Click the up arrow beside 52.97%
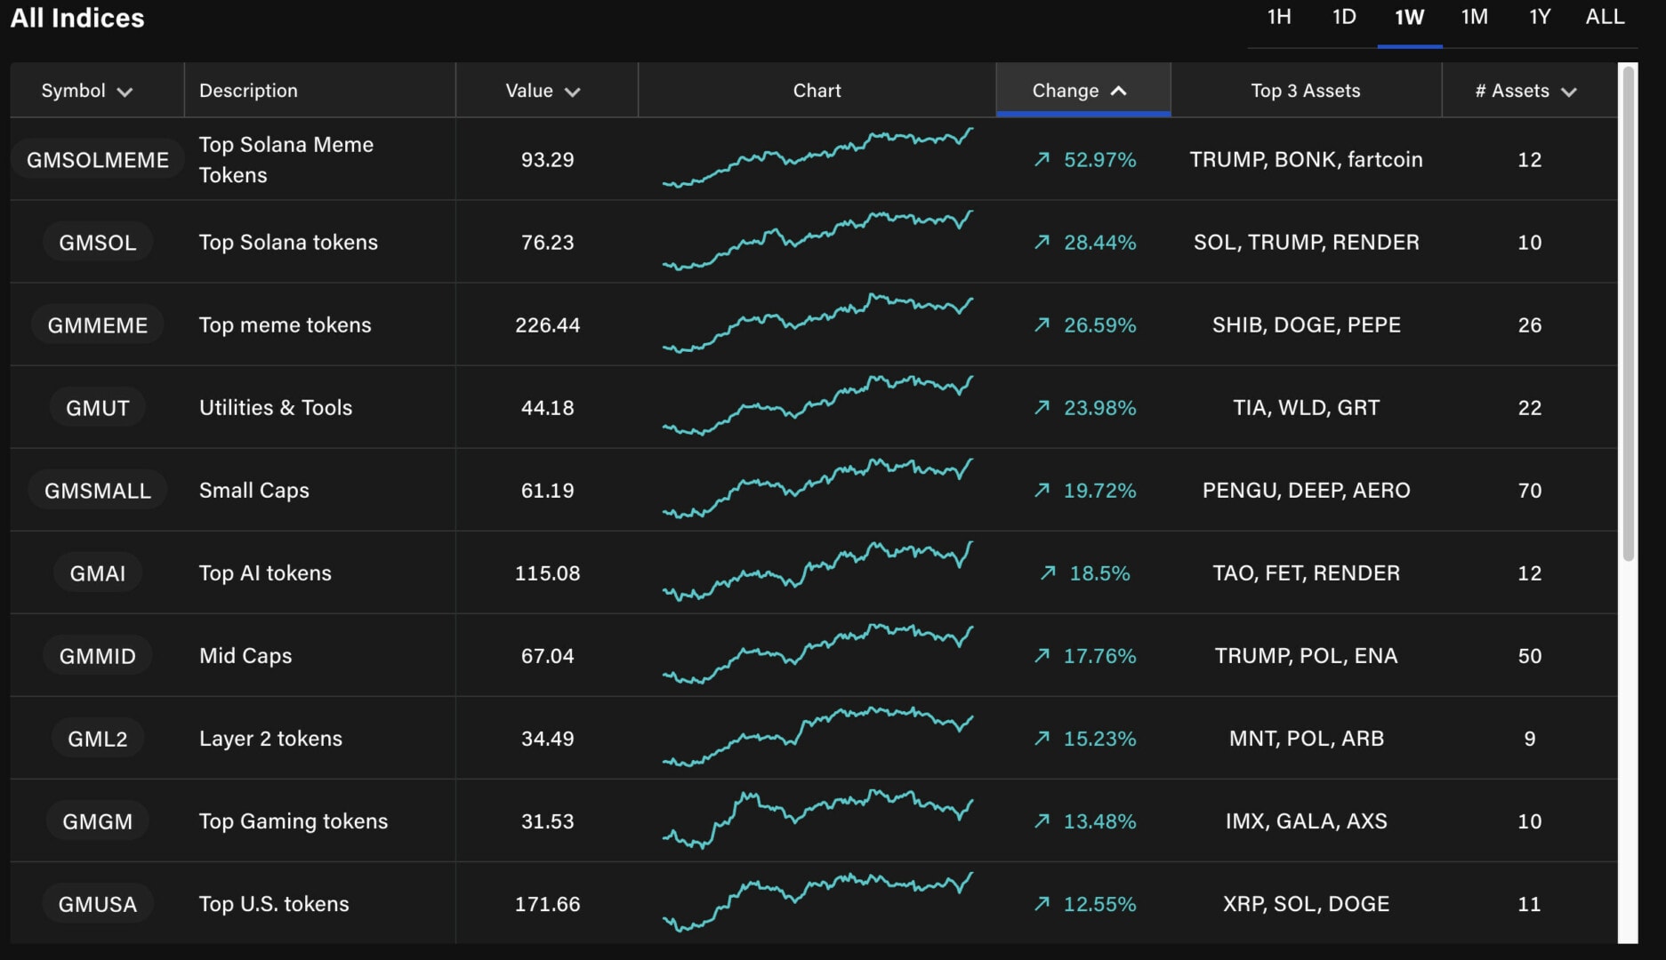This screenshot has width=1666, height=960. coord(1042,159)
